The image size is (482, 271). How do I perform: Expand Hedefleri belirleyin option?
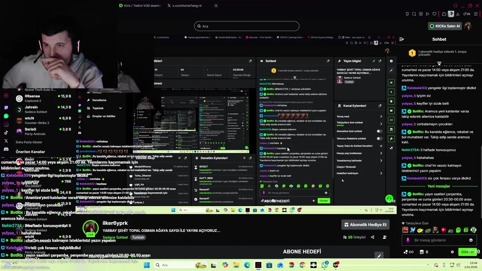click(360, 173)
